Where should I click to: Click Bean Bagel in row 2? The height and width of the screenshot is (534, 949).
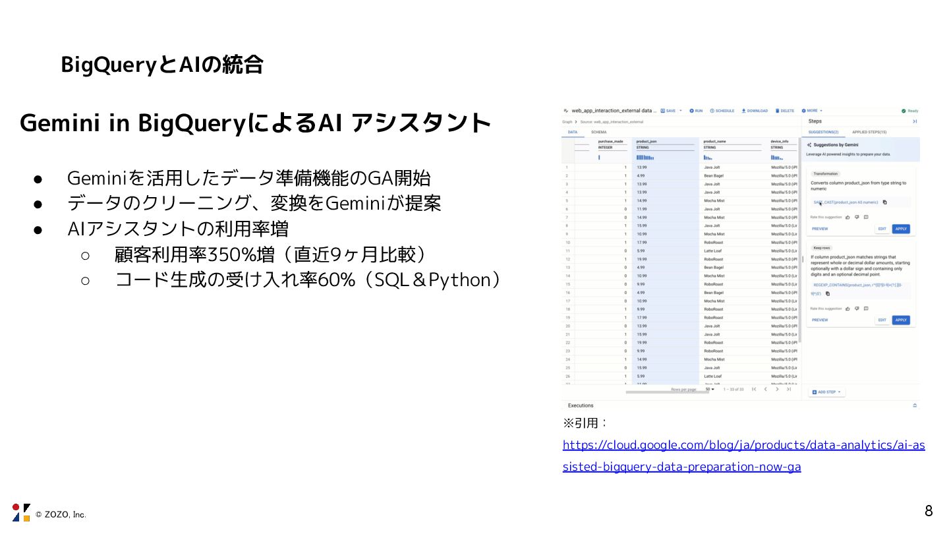pos(713,175)
